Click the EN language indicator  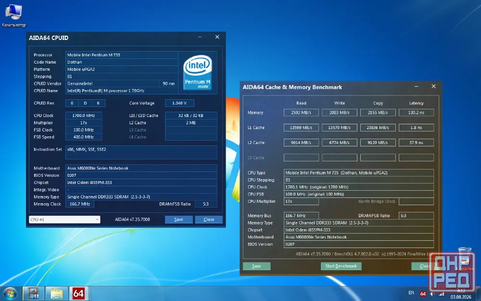click(411, 293)
